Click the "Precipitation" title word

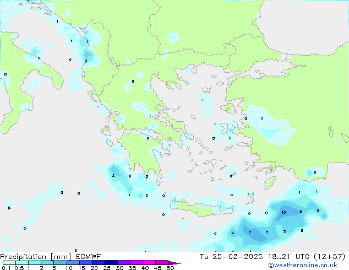pos(23,257)
